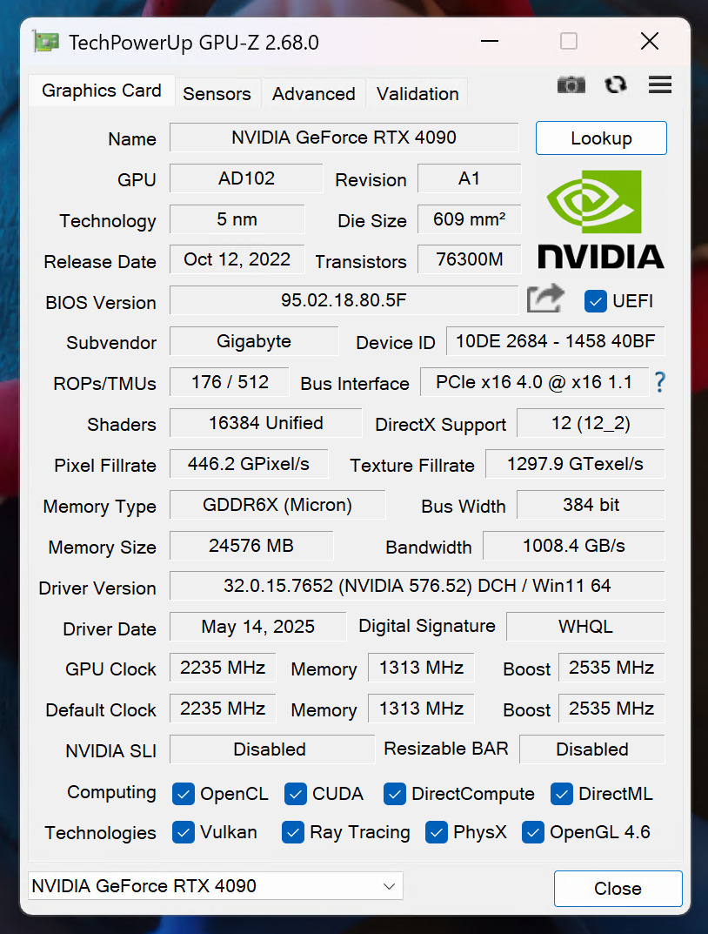Click the BIOS share/export arrow icon
The image size is (708, 934).
(545, 299)
